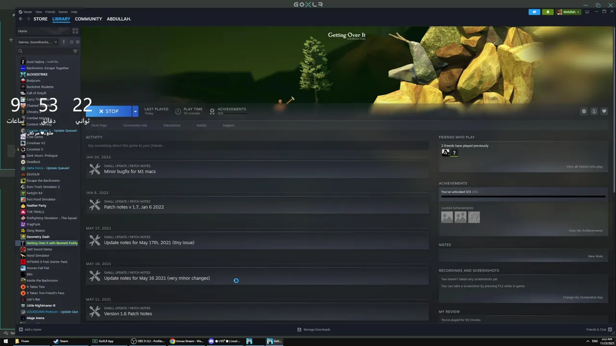This screenshot has height=346, width=616.
Task: Open Version 1.6 Patch Notes entry
Action: 128,314
